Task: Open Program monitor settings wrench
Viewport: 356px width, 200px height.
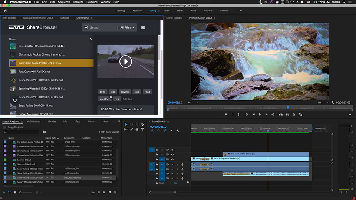Action: pyautogui.click(x=333, y=103)
